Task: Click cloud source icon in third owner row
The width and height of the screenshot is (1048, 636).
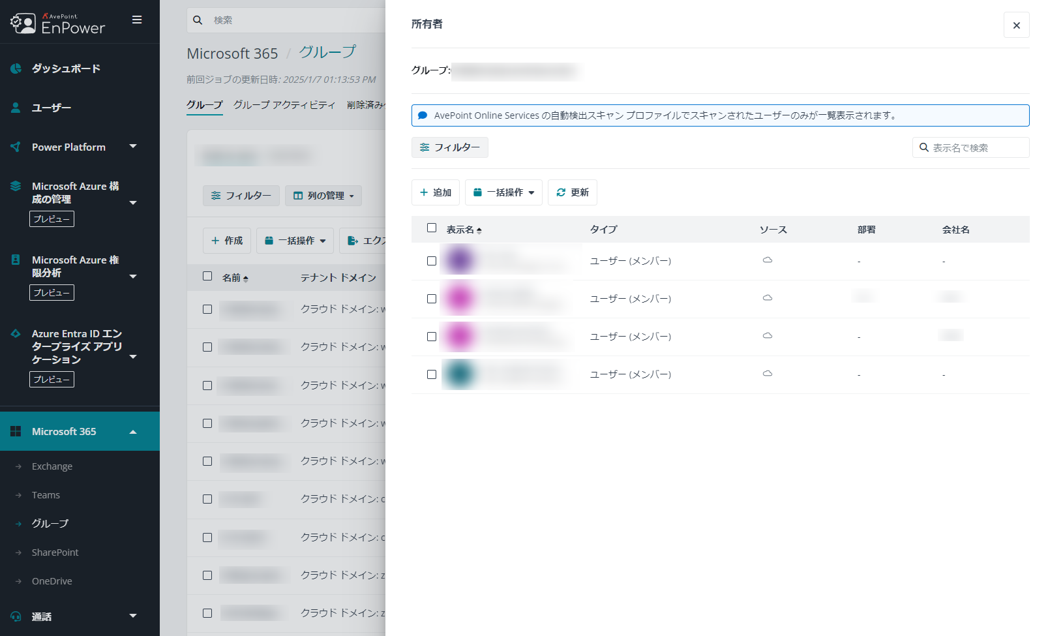Action: (768, 336)
